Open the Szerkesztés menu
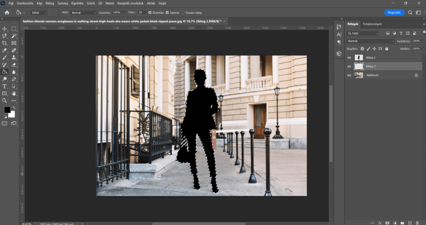Screen dimensions: 426x225 point(25,3)
